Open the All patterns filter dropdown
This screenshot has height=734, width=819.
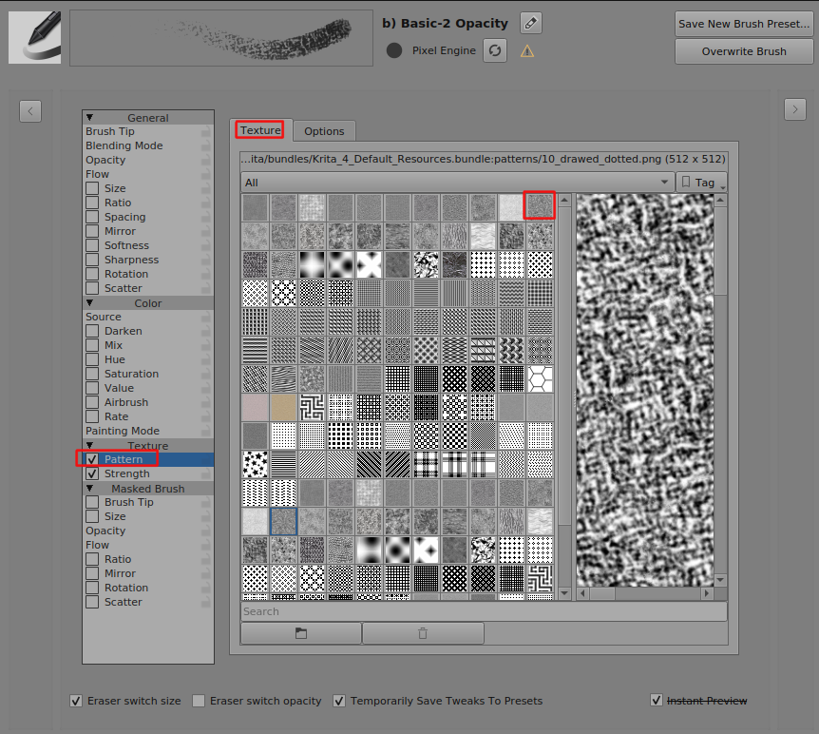(457, 183)
